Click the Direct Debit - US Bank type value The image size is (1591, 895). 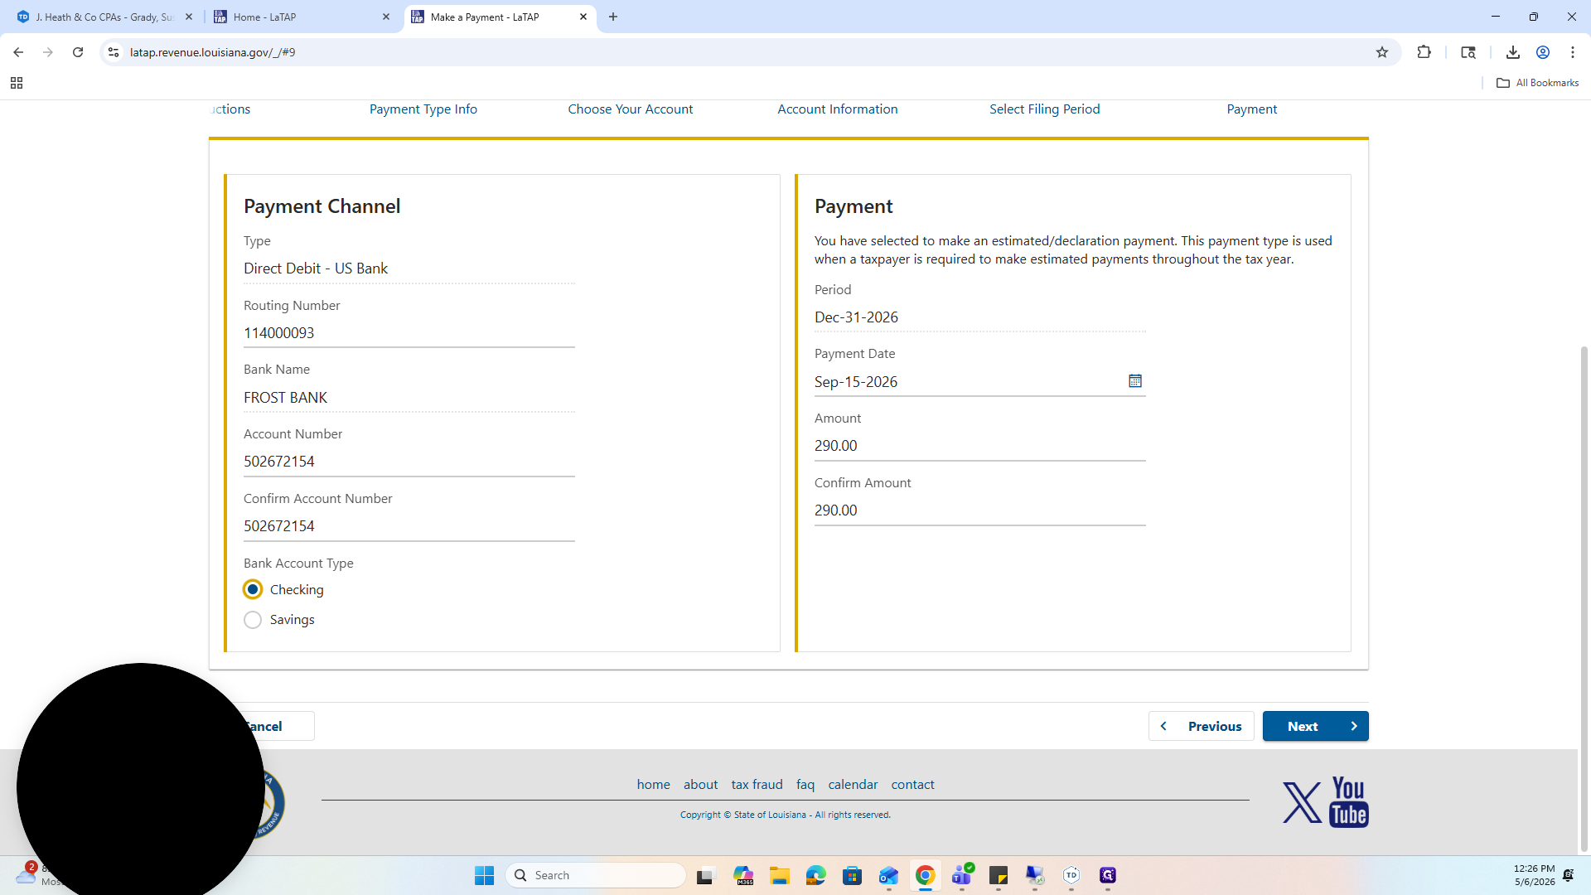316,268
